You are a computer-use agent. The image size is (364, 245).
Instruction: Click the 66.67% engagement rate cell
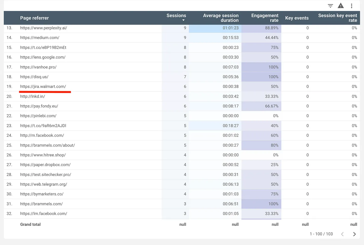point(261,106)
